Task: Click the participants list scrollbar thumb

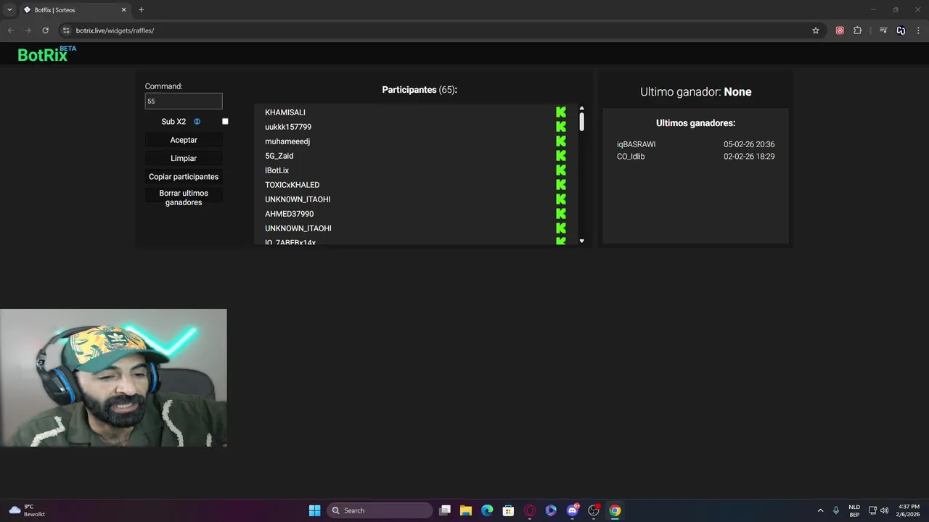Action: (581, 122)
